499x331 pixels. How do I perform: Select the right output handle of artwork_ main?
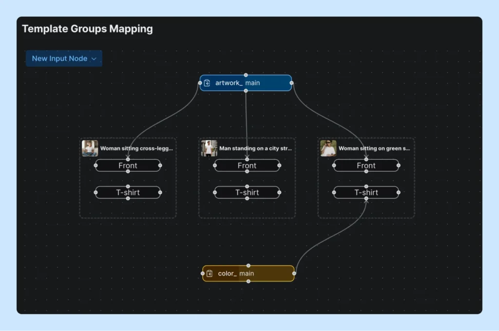pyautogui.click(x=291, y=83)
